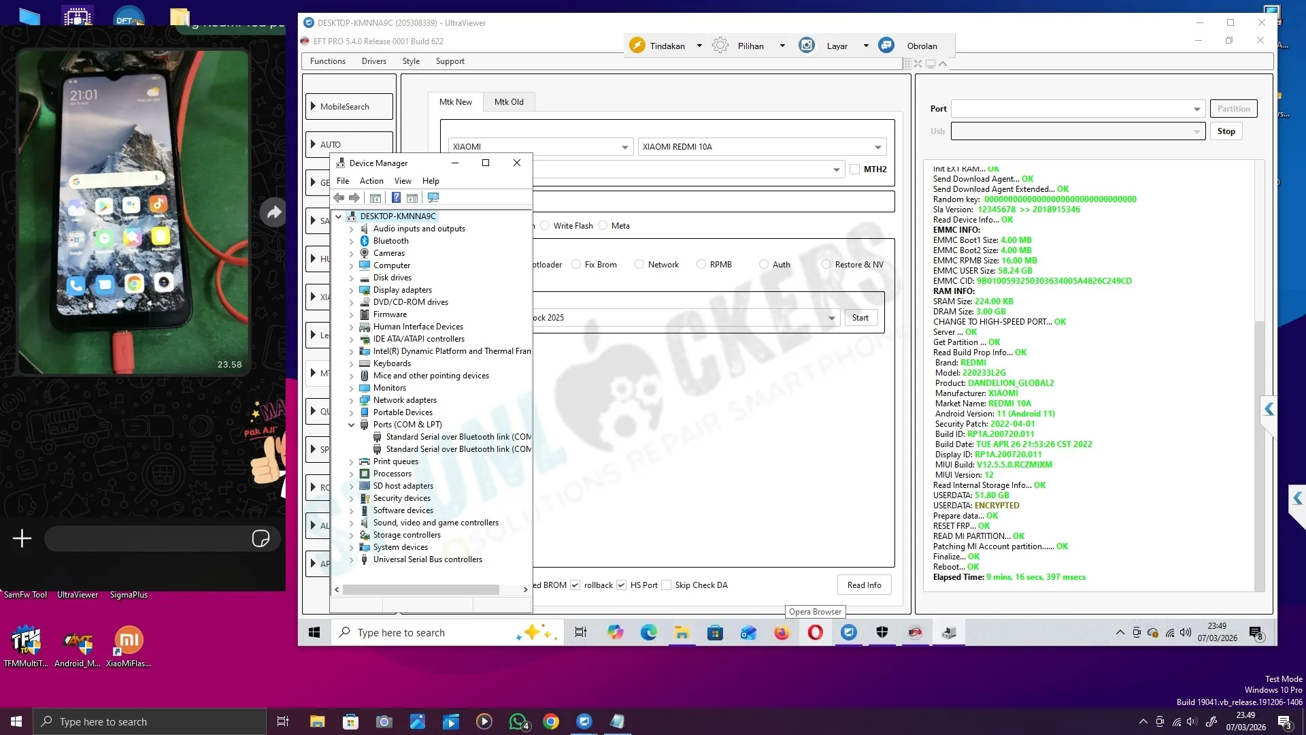Select the Fix Brom radio button
The width and height of the screenshot is (1306, 735).
576,265
